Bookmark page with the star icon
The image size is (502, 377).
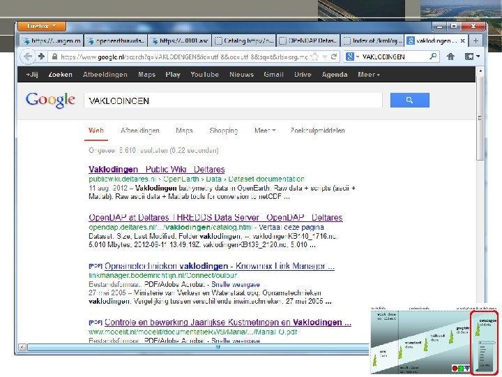315,57
